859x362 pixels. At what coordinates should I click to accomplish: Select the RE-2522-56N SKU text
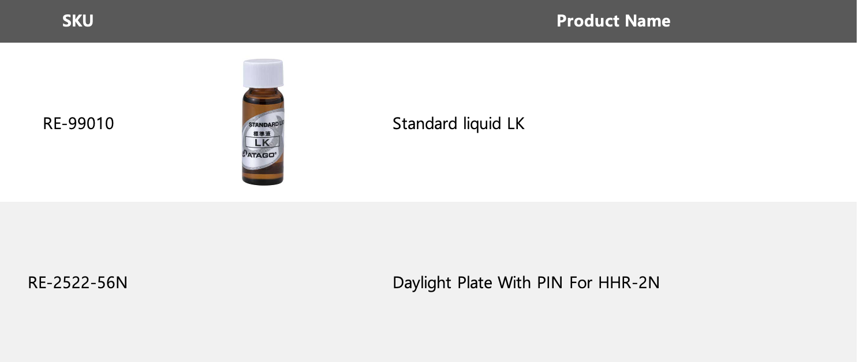(x=78, y=283)
